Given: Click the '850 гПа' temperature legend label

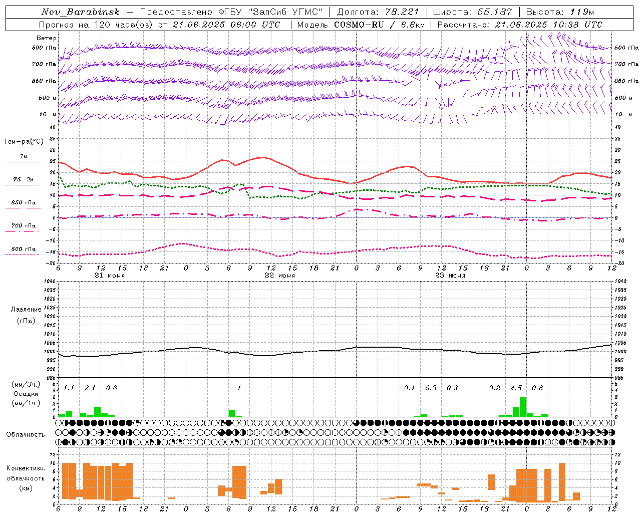Looking at the screenshot, I should (24, 203).
